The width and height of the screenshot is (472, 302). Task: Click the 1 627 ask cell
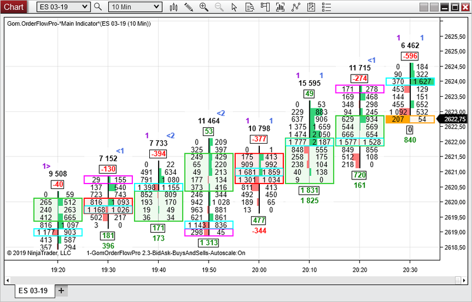click(x=423, y=82)
